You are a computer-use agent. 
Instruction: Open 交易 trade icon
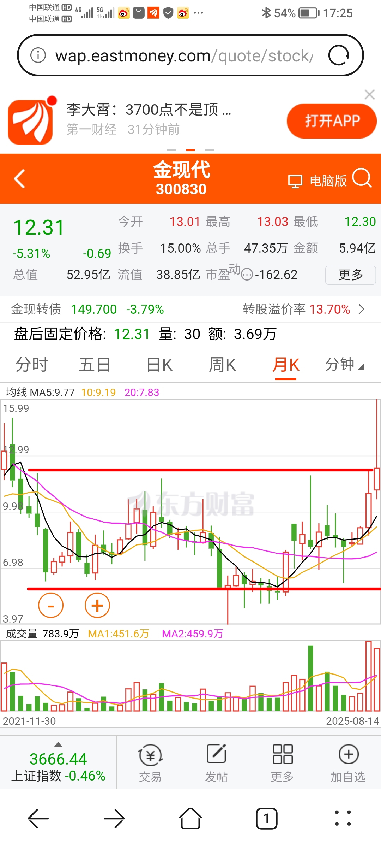150,763
